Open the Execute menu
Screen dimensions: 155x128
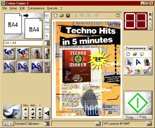coord(52,8)
